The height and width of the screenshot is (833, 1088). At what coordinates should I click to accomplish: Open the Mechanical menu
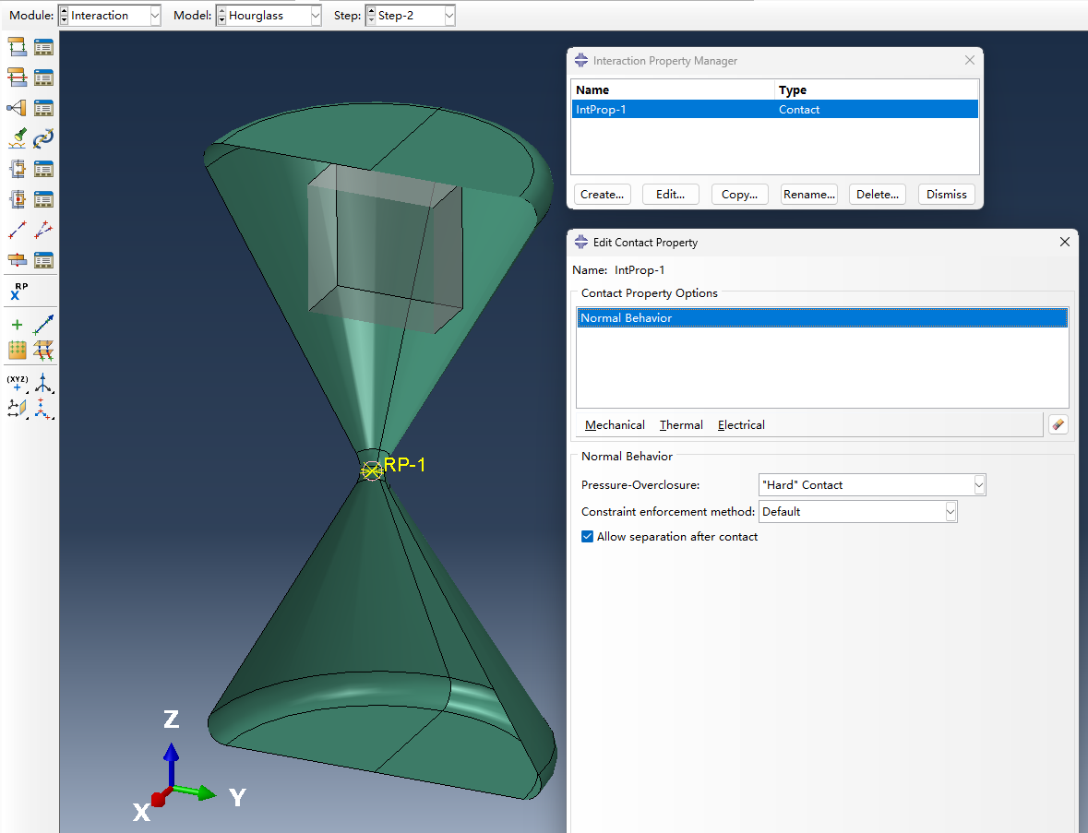(615, 425)
